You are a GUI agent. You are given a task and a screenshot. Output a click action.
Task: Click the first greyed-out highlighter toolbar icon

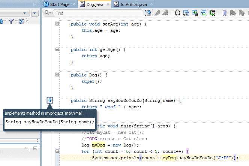[157, 13]
